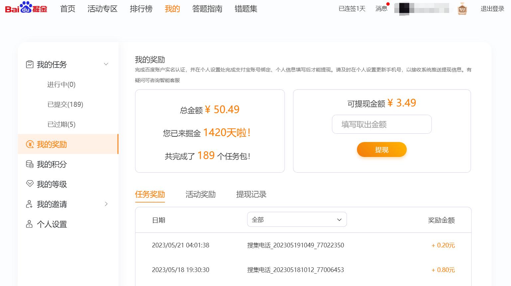Switch to the 提现记录 tab
This screenshot has height=286, width=511.
pyautogui.click(x=251, y=195)
